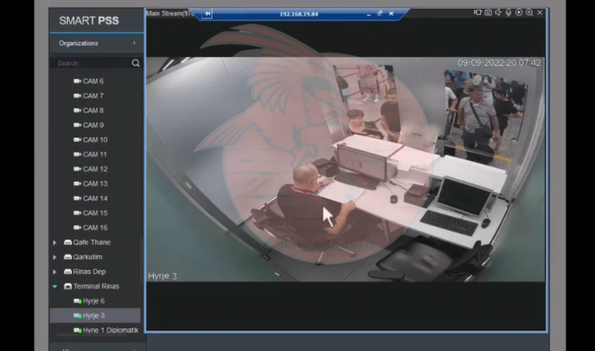The width and height of the screenshot is (595, 351).
Task: Click in the device Search field
Action: click(x=90, y=63)
